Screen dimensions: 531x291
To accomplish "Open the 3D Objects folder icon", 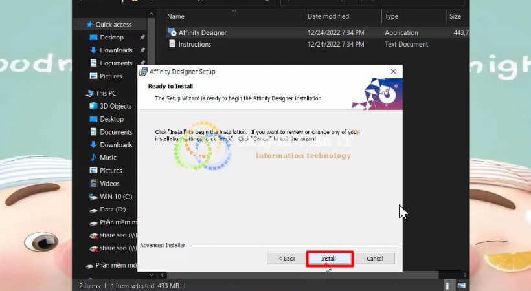I will (93, 106).
